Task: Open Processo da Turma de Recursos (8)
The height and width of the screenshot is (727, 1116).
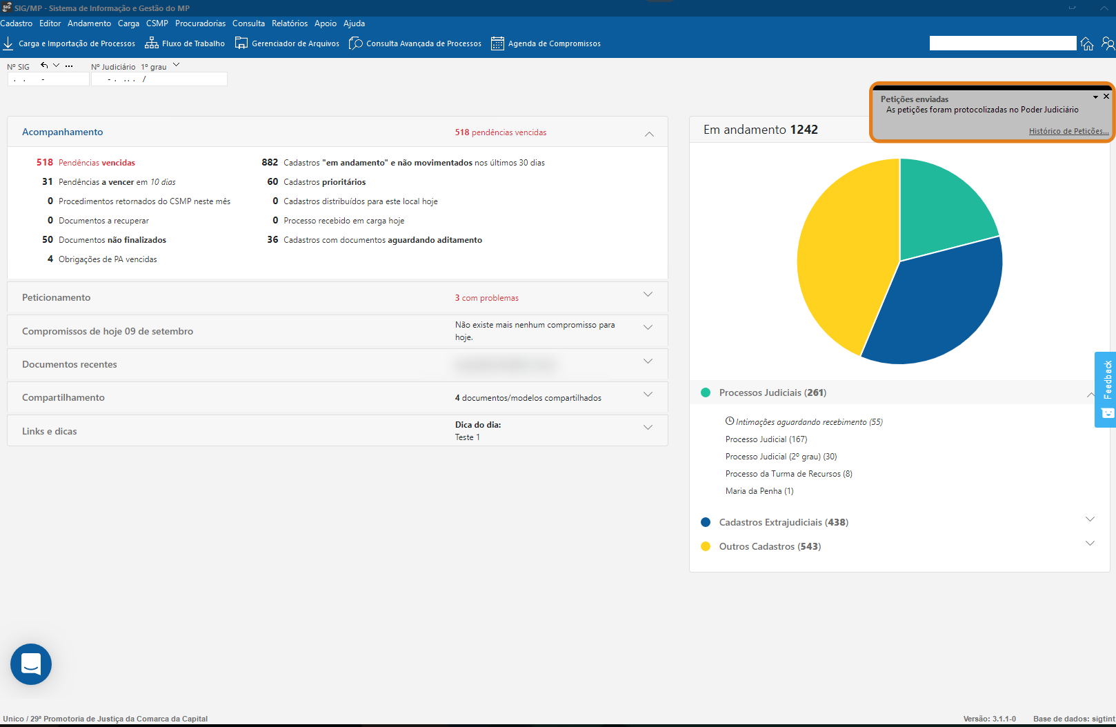Action: click(x=789, y=474)
